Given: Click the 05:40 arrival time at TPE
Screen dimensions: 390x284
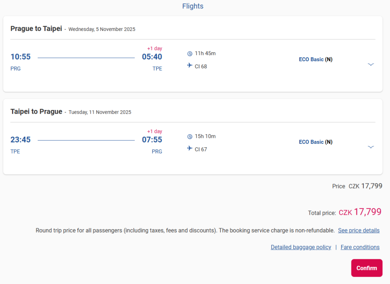Looking at the screenshot, I should click(152, 57).
